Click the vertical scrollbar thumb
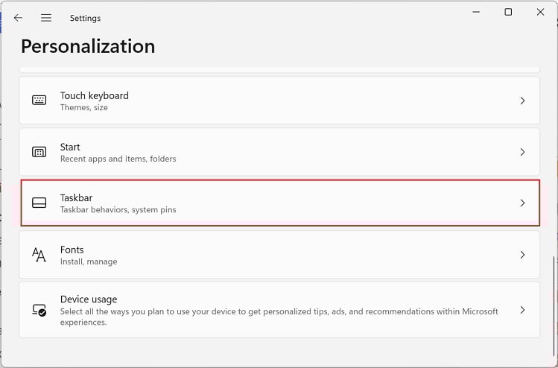The width and height of the screenshot is (558, 368). point(552,298)
